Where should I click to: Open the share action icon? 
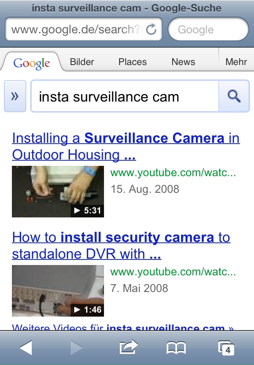129,347
